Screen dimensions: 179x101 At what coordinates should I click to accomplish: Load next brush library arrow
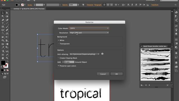point(149,85)
